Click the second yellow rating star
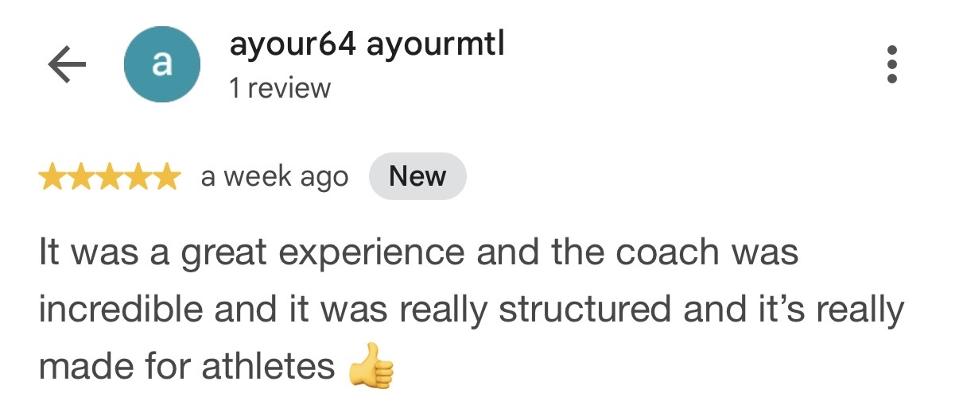The height and width of the screenshot is (416, 959). pos(80,177)
